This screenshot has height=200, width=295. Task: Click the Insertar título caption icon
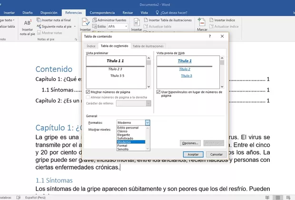point(137,22)
